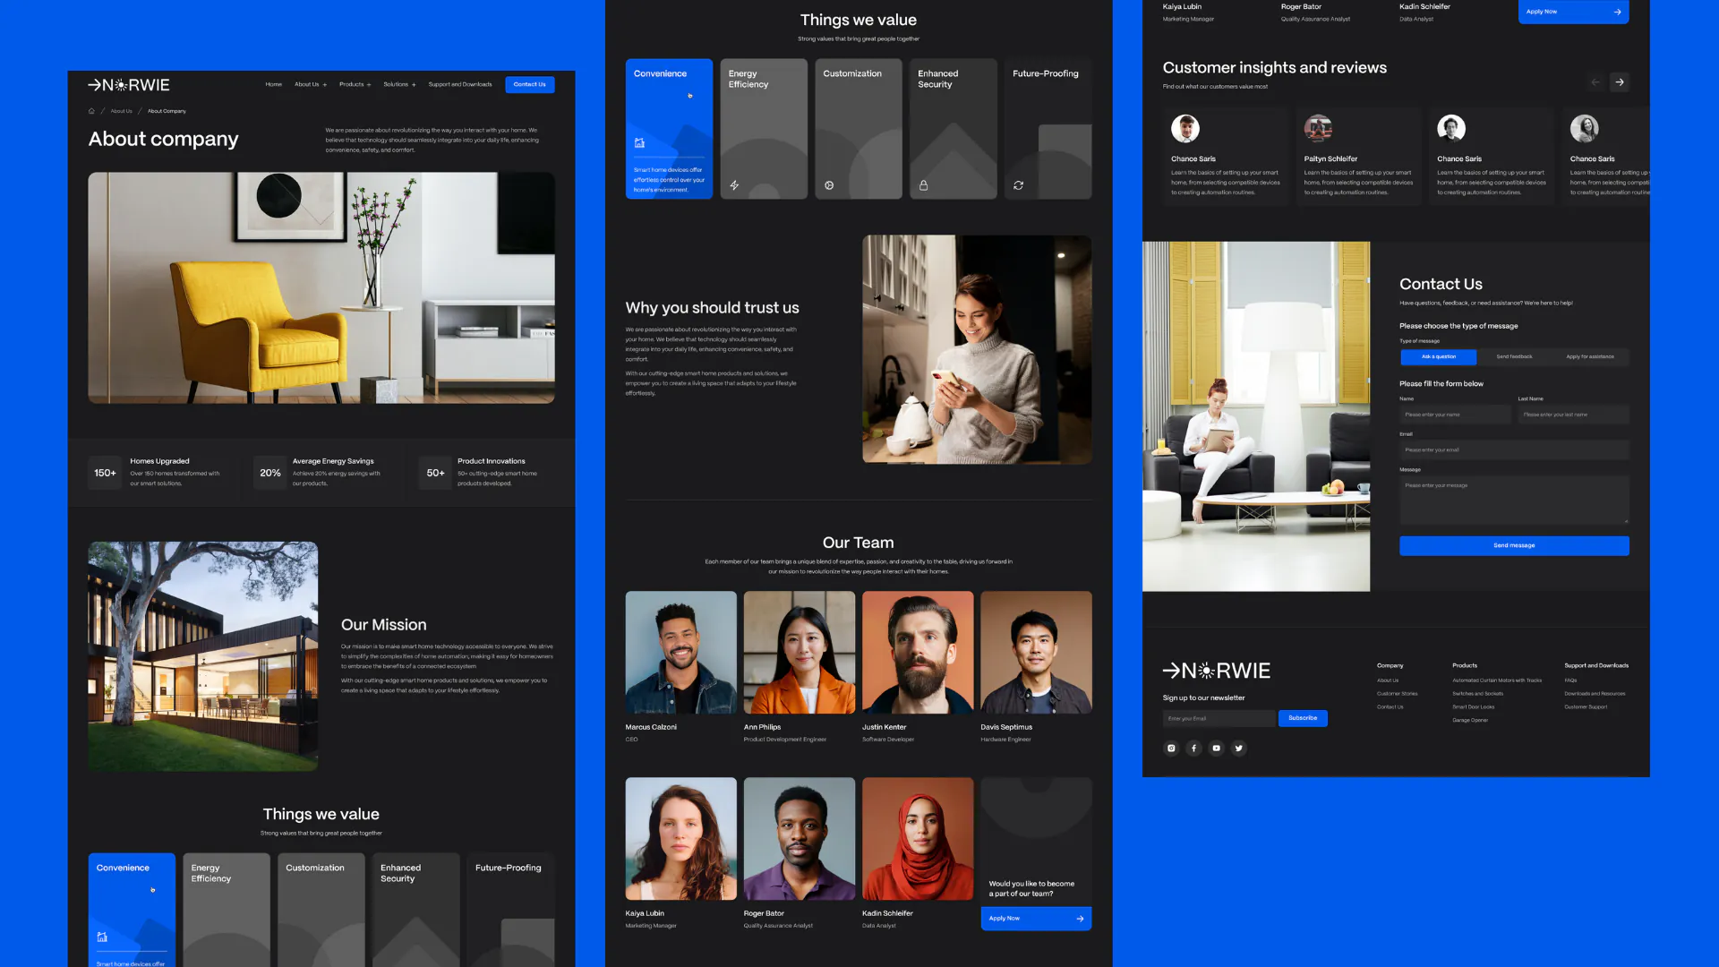The image size is (1719, 967).
Task: Click the Message text area
Action: pos(1514,501)
